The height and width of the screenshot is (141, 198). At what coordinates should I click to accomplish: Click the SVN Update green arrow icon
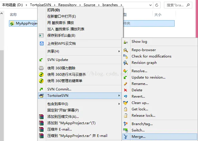tap(41, 60)
